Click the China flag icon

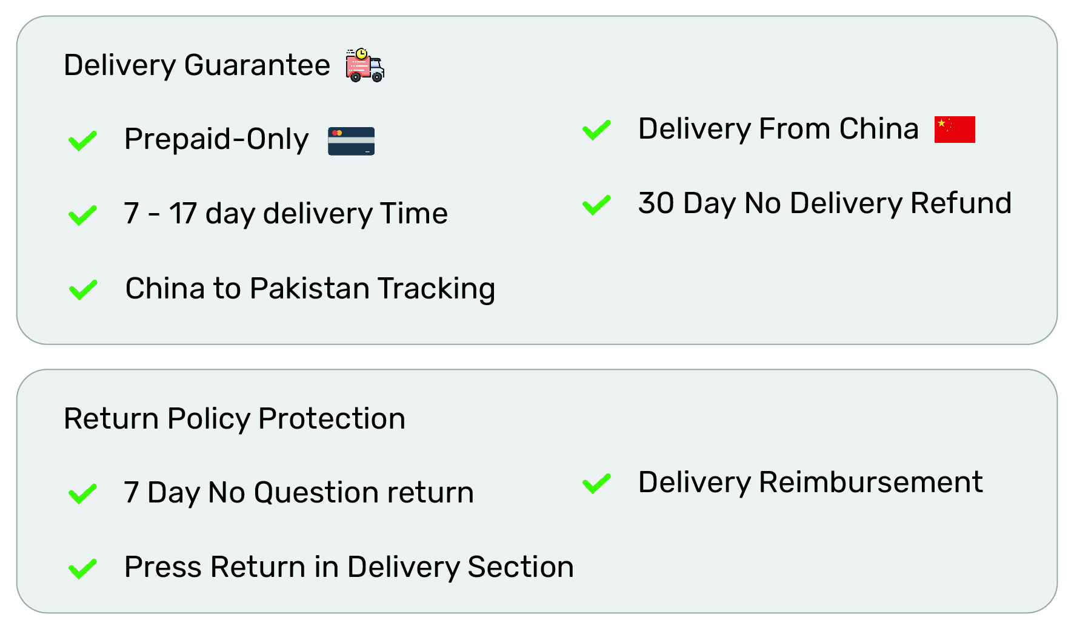[x=955, y=130]
